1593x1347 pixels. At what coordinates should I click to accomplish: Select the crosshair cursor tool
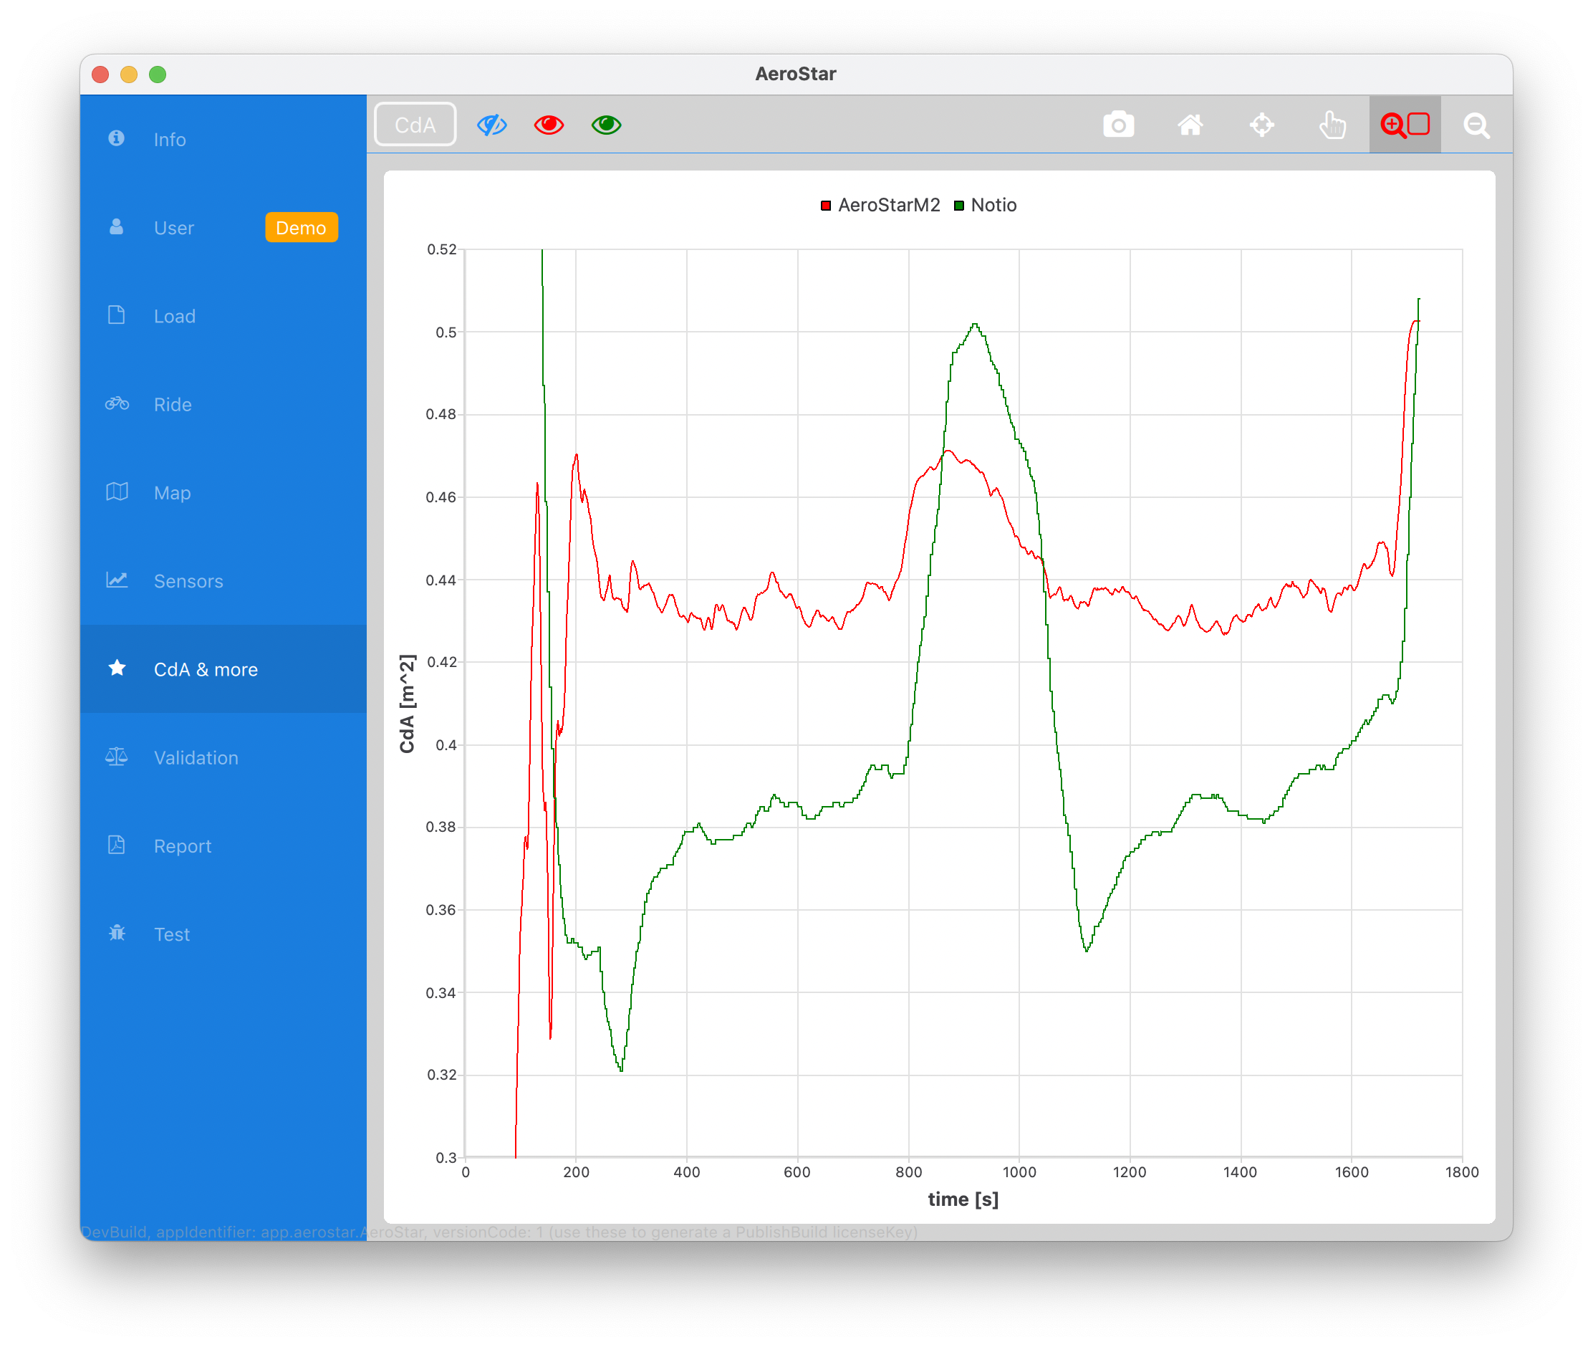[1262, 125]
